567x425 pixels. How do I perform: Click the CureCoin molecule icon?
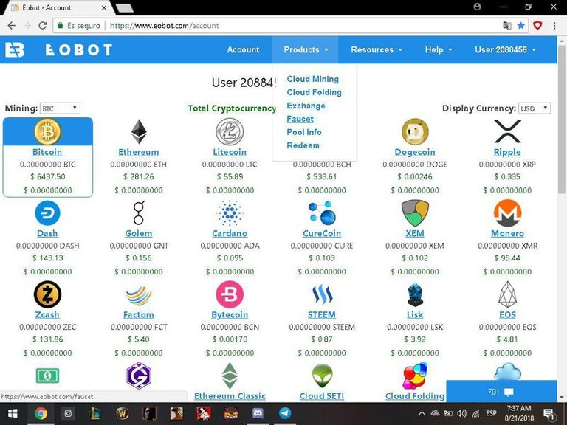tap(322, 212)
